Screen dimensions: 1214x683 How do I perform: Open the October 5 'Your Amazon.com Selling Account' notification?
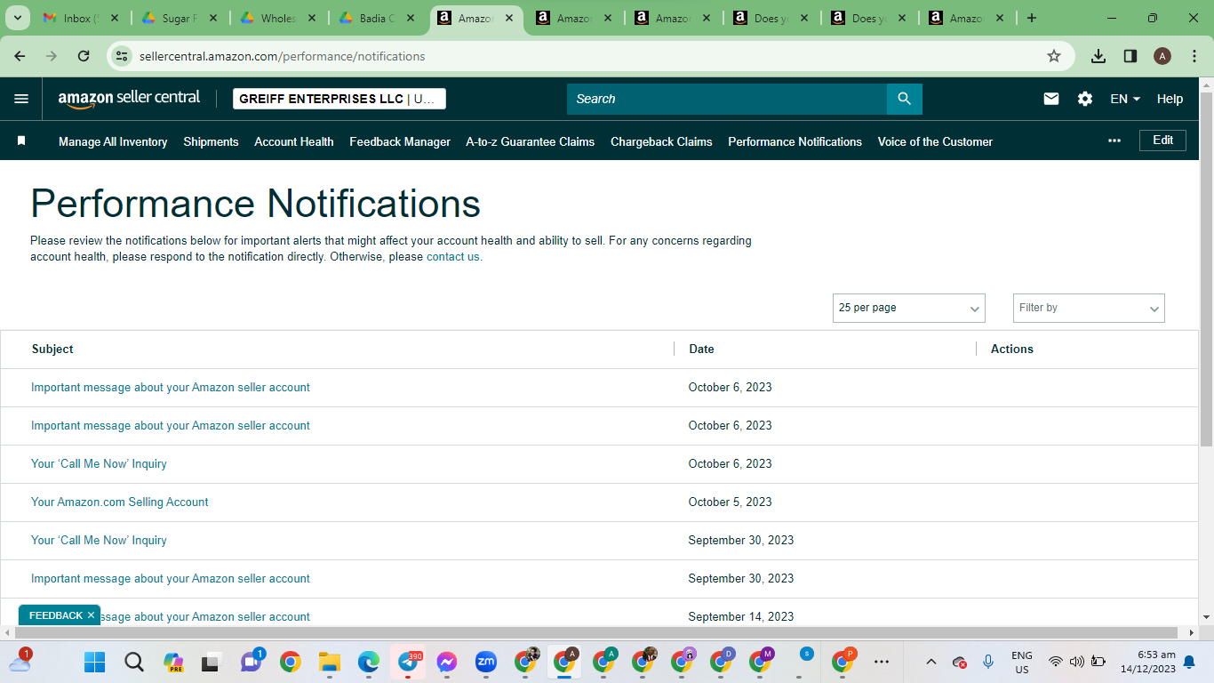click(x=120, y=502)
